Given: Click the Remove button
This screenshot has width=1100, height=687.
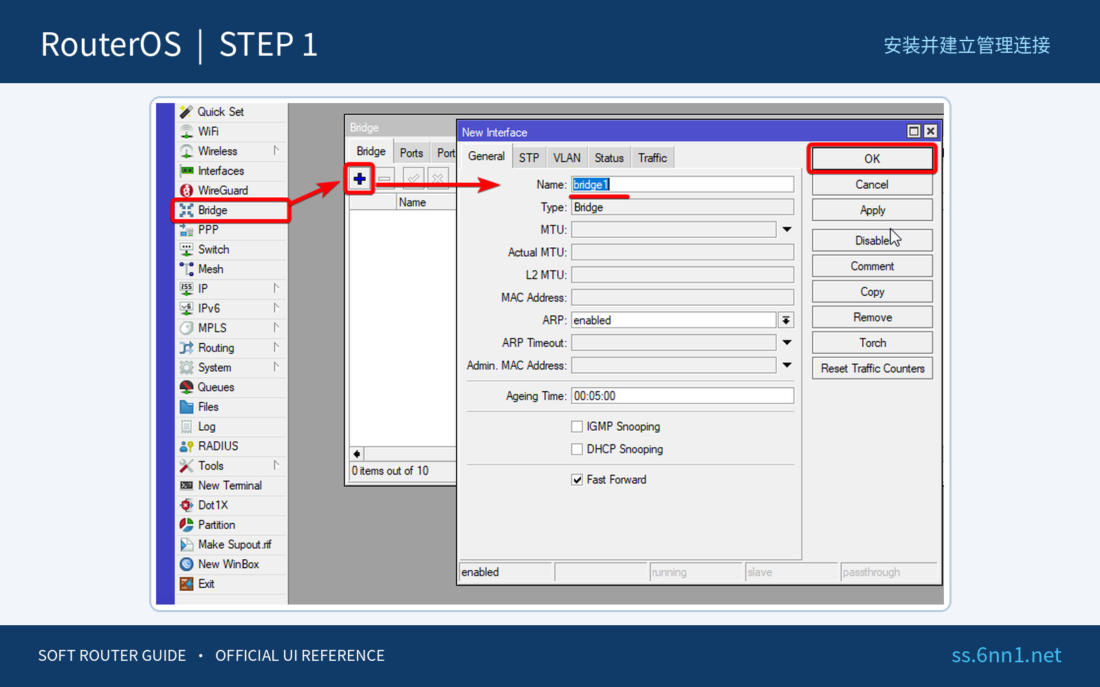Looking at the screenshot, I should [x=872, y=317].
